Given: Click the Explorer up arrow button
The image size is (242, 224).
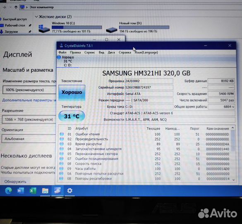Looking at the screenshot, I should [16, 7].
